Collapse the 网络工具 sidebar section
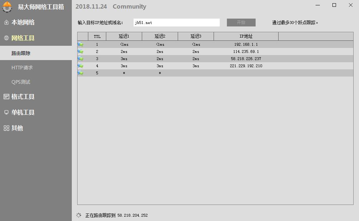 click(23, 38)
